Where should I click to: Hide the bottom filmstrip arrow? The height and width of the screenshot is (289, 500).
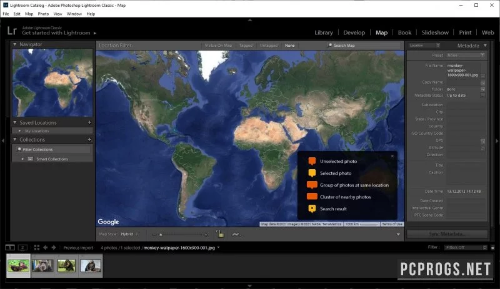(x=249, y=286)
